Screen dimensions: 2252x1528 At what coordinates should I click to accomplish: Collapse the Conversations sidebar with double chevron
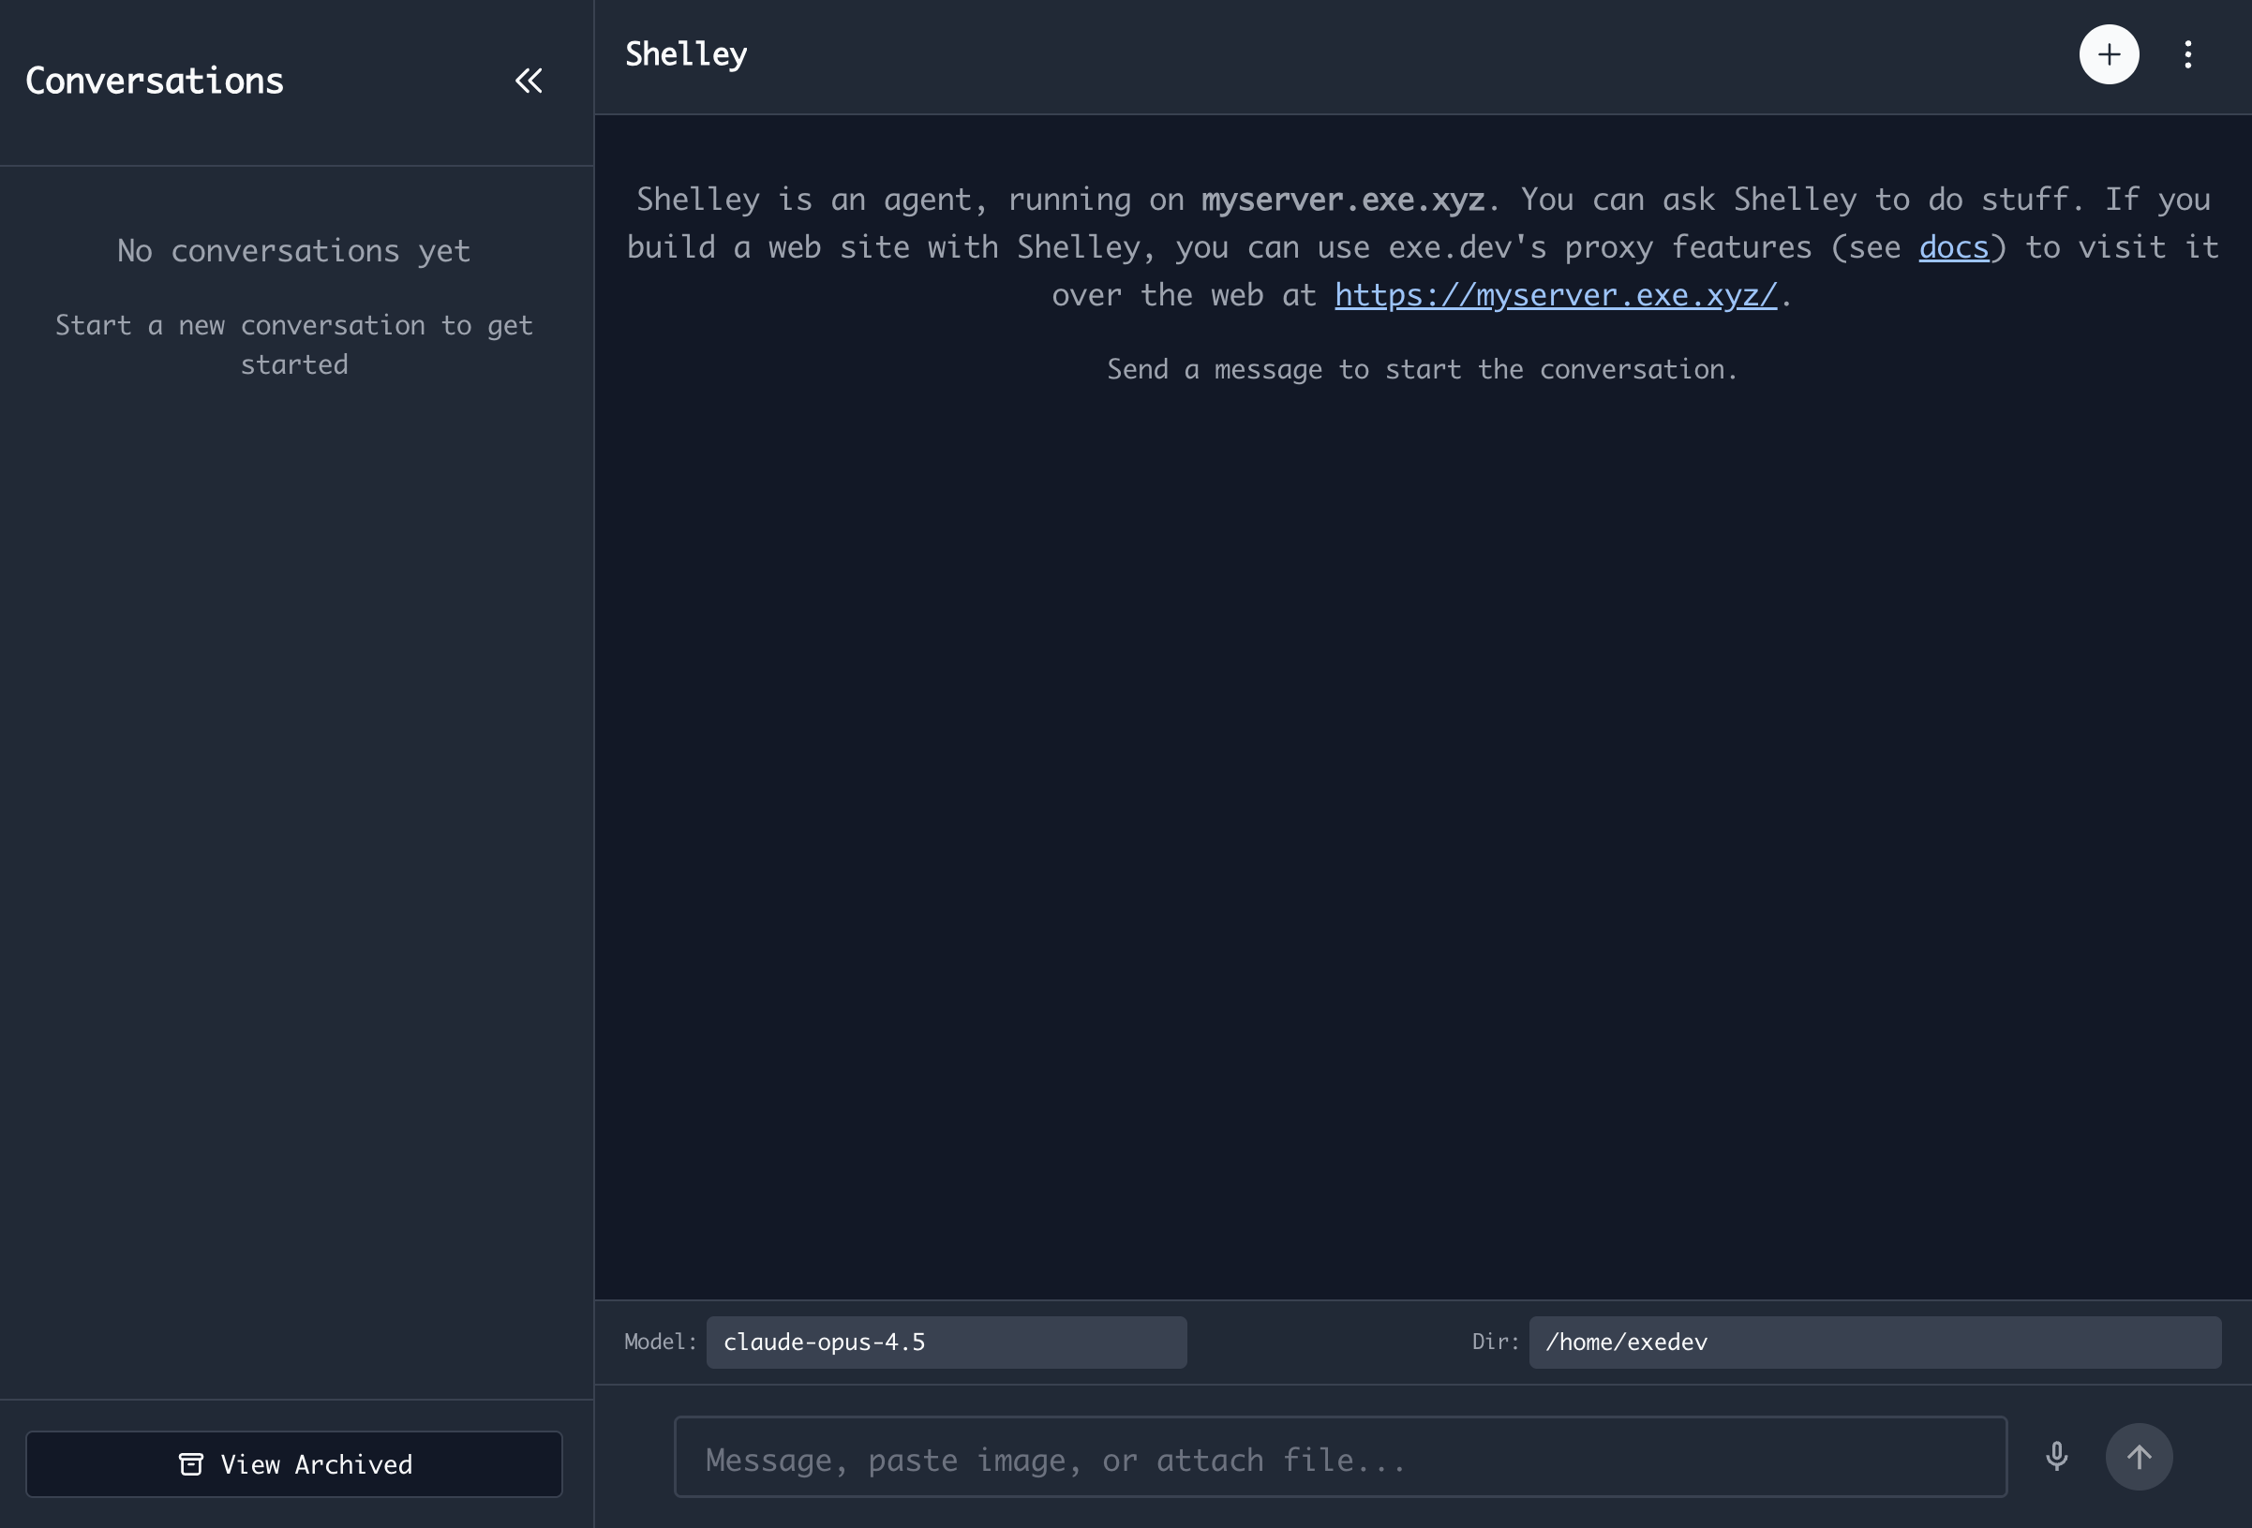coord(529,81)
